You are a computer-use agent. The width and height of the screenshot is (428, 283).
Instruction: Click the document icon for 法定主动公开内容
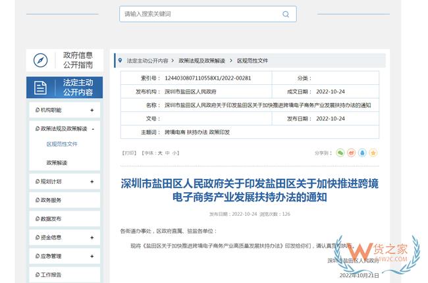[x=40, y=88]
